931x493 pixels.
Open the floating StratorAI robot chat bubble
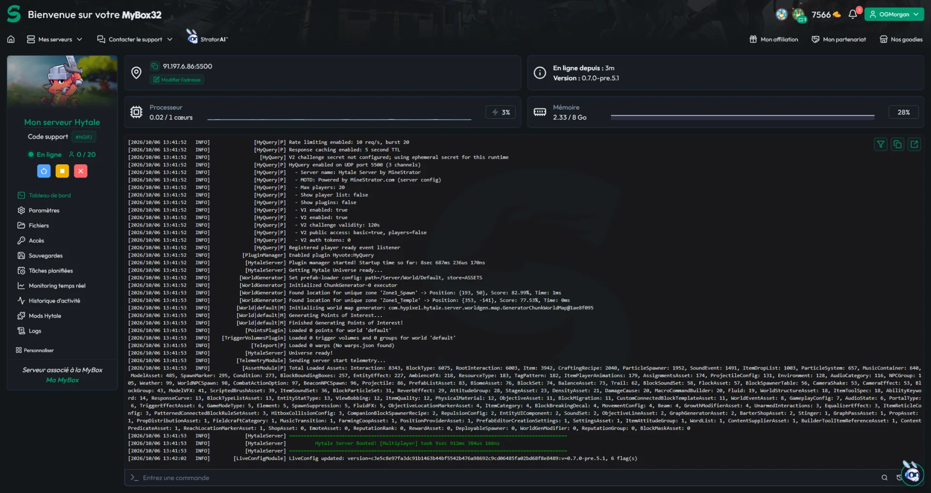pos(912,473)
